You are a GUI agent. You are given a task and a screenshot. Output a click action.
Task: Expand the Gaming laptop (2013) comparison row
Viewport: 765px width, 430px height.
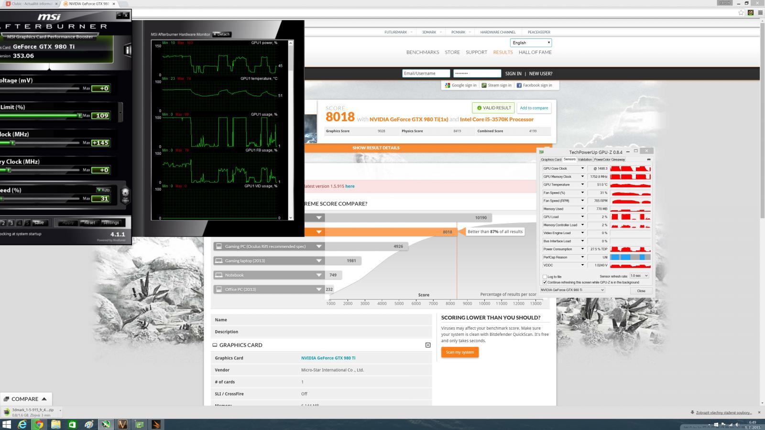pyautogui.click(x=319, y=261)
